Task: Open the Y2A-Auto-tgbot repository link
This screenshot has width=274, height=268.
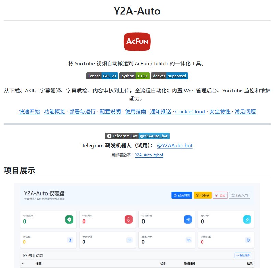Action: pyautogui.click(x=149, y=155)
